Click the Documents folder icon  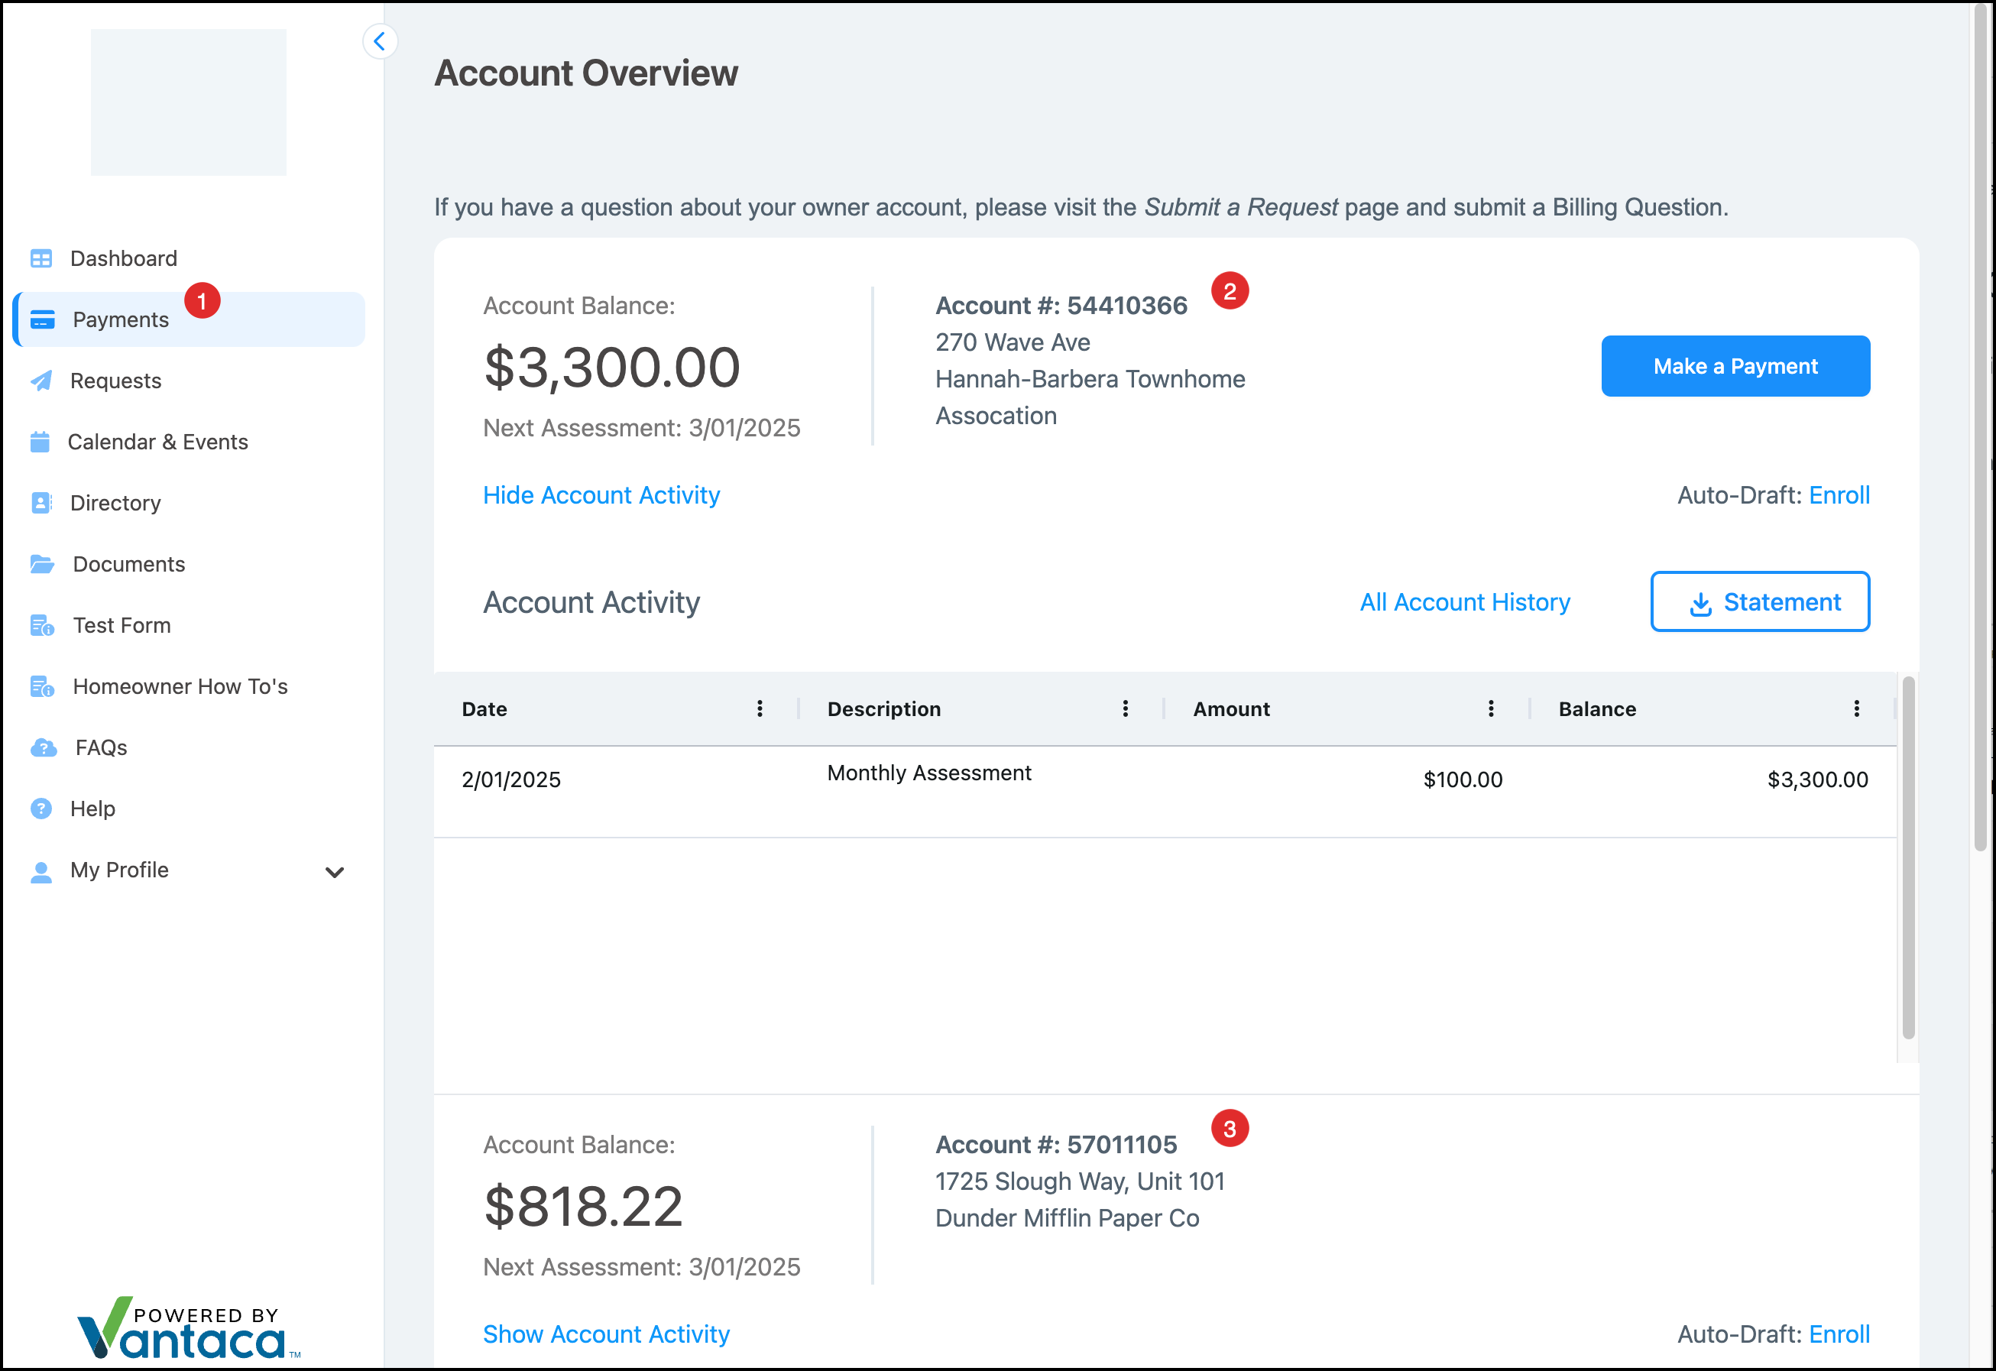point(42,565)
